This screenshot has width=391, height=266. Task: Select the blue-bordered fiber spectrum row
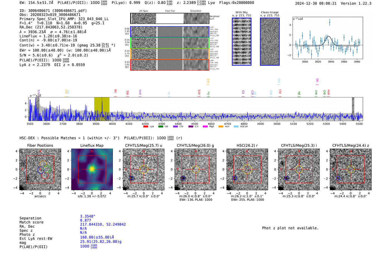[x=170, y=32]
